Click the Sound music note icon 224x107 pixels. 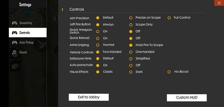(x=14, y=52)
